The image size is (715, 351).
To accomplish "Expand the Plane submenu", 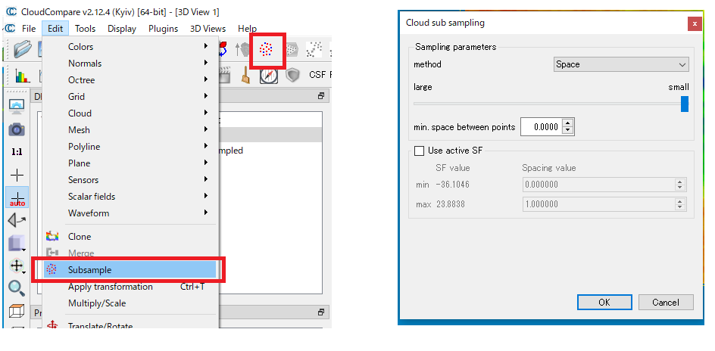I will [x=130, y=163].
